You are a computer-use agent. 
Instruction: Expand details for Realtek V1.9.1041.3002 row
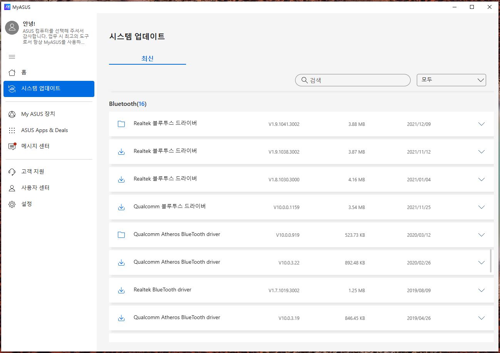click(481, 124)
